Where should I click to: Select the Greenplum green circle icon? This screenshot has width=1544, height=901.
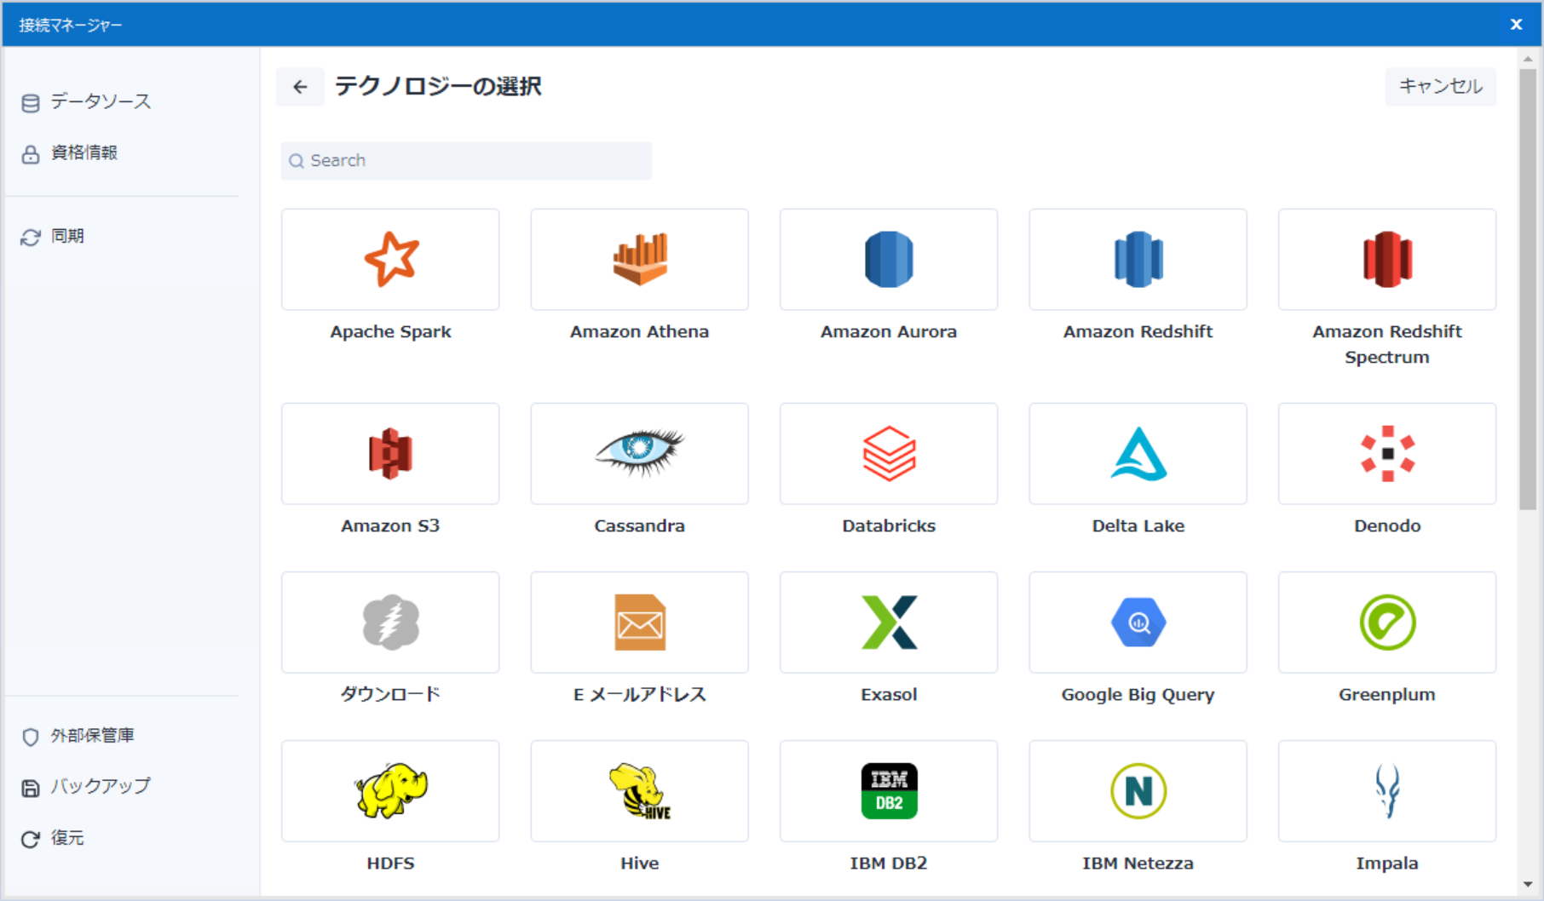(x=1387, y=622)
